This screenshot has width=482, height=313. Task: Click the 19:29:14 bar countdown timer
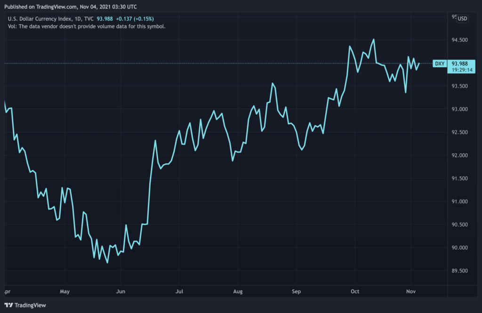click(462, 70)
